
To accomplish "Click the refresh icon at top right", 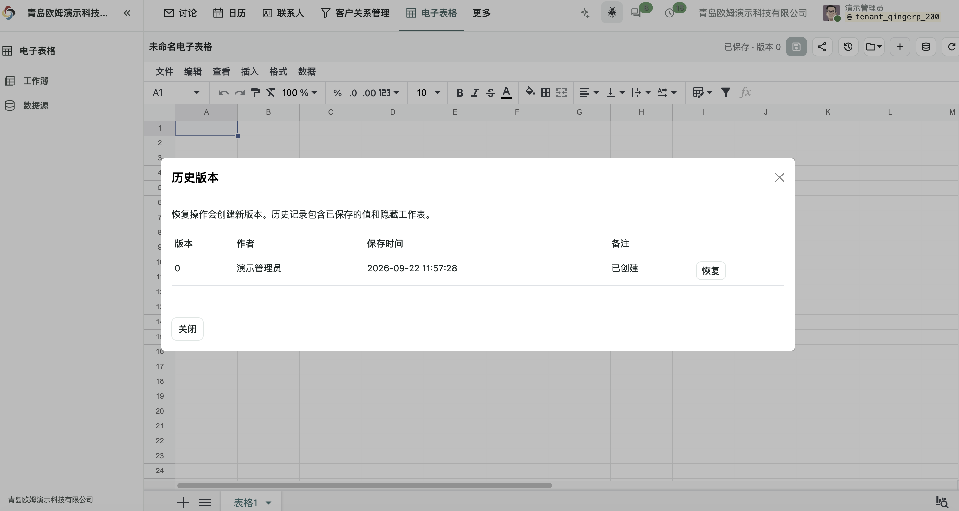I will click(x=951, y=47).
